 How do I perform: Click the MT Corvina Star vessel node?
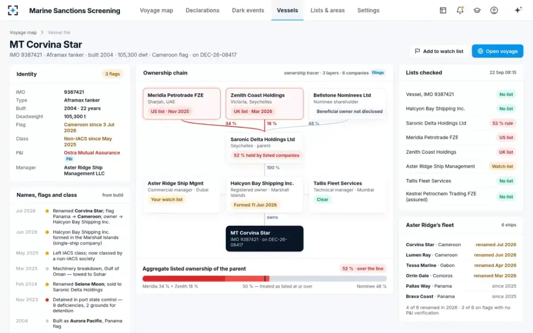pos(265,238)
